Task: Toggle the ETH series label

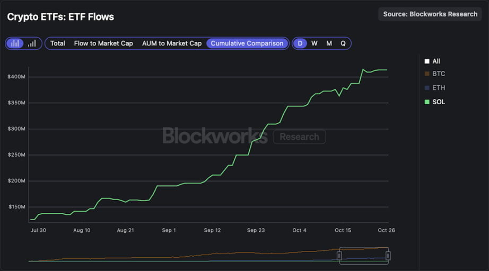Action: [439, 88]
